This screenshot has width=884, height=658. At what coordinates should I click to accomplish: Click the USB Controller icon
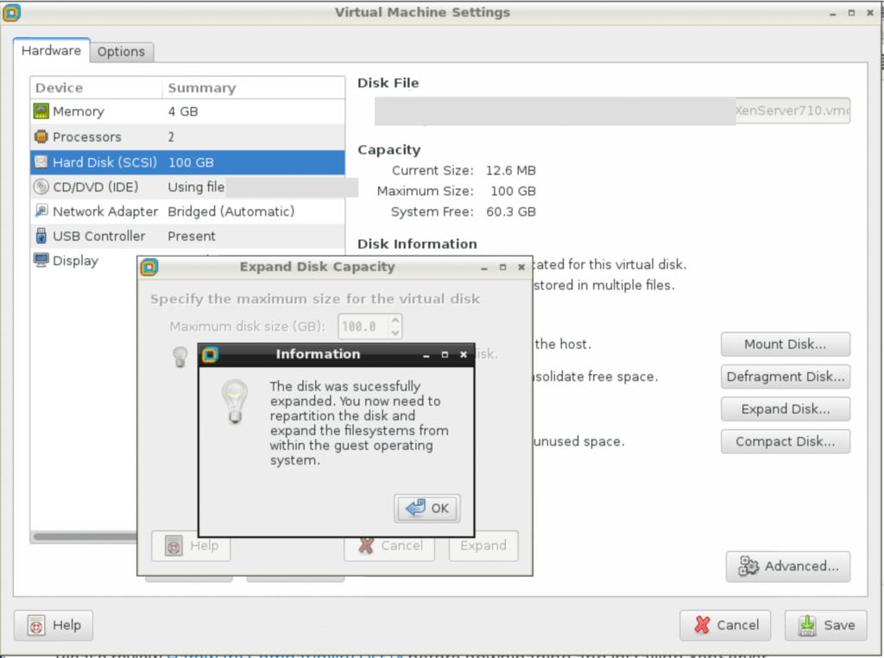41,236
